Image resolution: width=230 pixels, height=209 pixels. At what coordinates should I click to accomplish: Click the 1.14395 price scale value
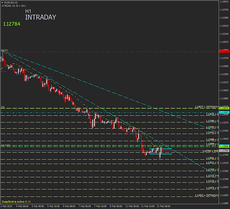(224, 74)
